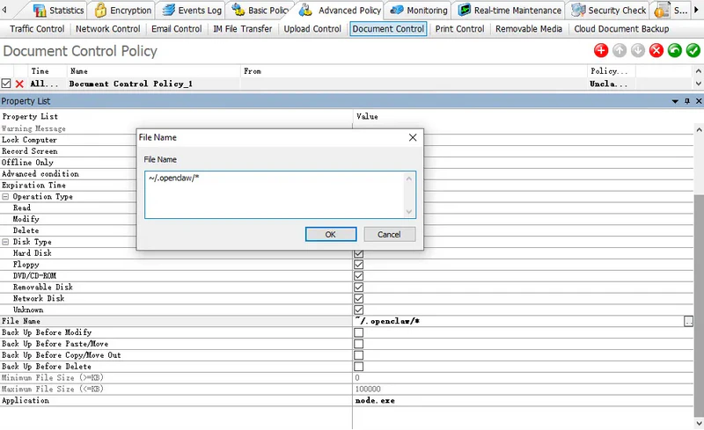The width and height of the screenshot is (704, 430).
Task: Collapse the Operation Type group
Action: 5,197
